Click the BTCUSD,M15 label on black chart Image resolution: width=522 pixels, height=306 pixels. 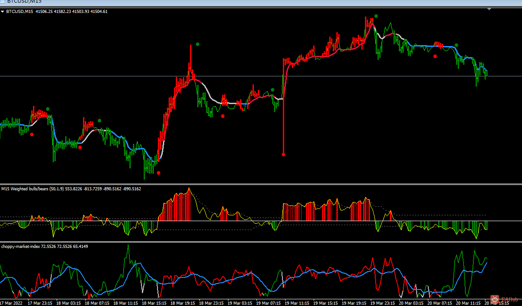coord(20,11)
